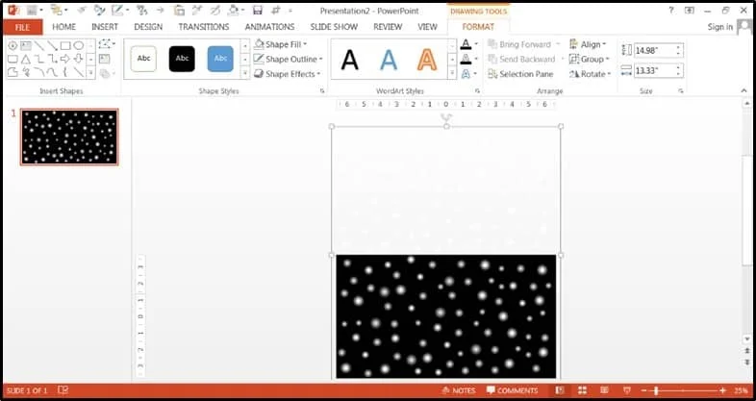Apply the black filled Abc shape style
Viewport: 756px width, 401px height.
tap(182, 59)
